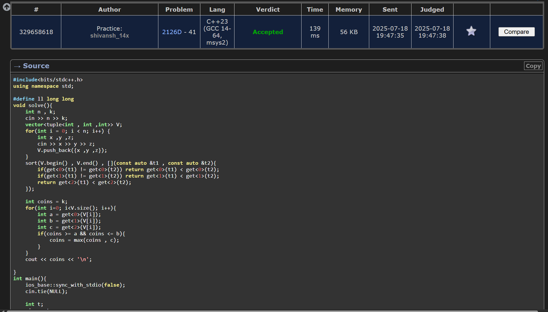Click the Accepted verdict text
Image resolution: width=548 pixels, height=312 pixels.
coord(268,32)
